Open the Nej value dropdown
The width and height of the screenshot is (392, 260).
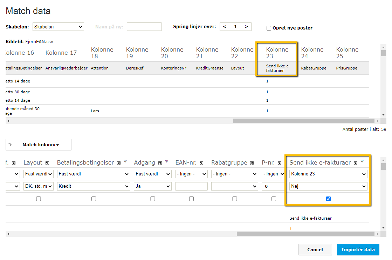click(x=328, y=186)
